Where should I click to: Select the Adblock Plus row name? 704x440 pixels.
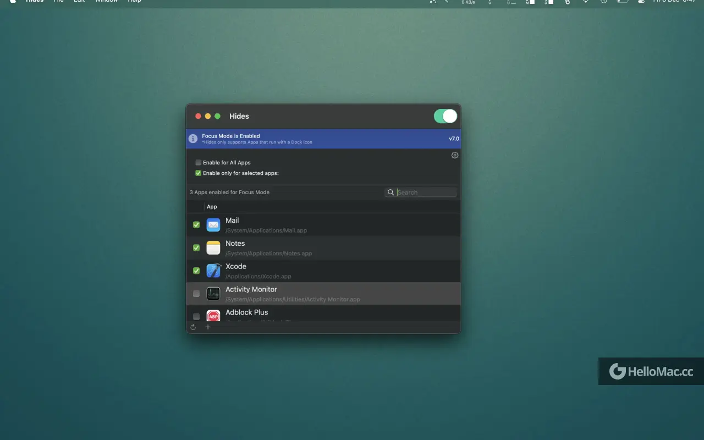pyautogui.click(x=247, y=312)
